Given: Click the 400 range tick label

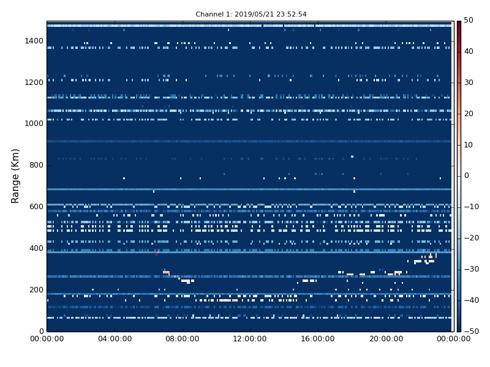Looking at the screenshot, I should 36,248.
